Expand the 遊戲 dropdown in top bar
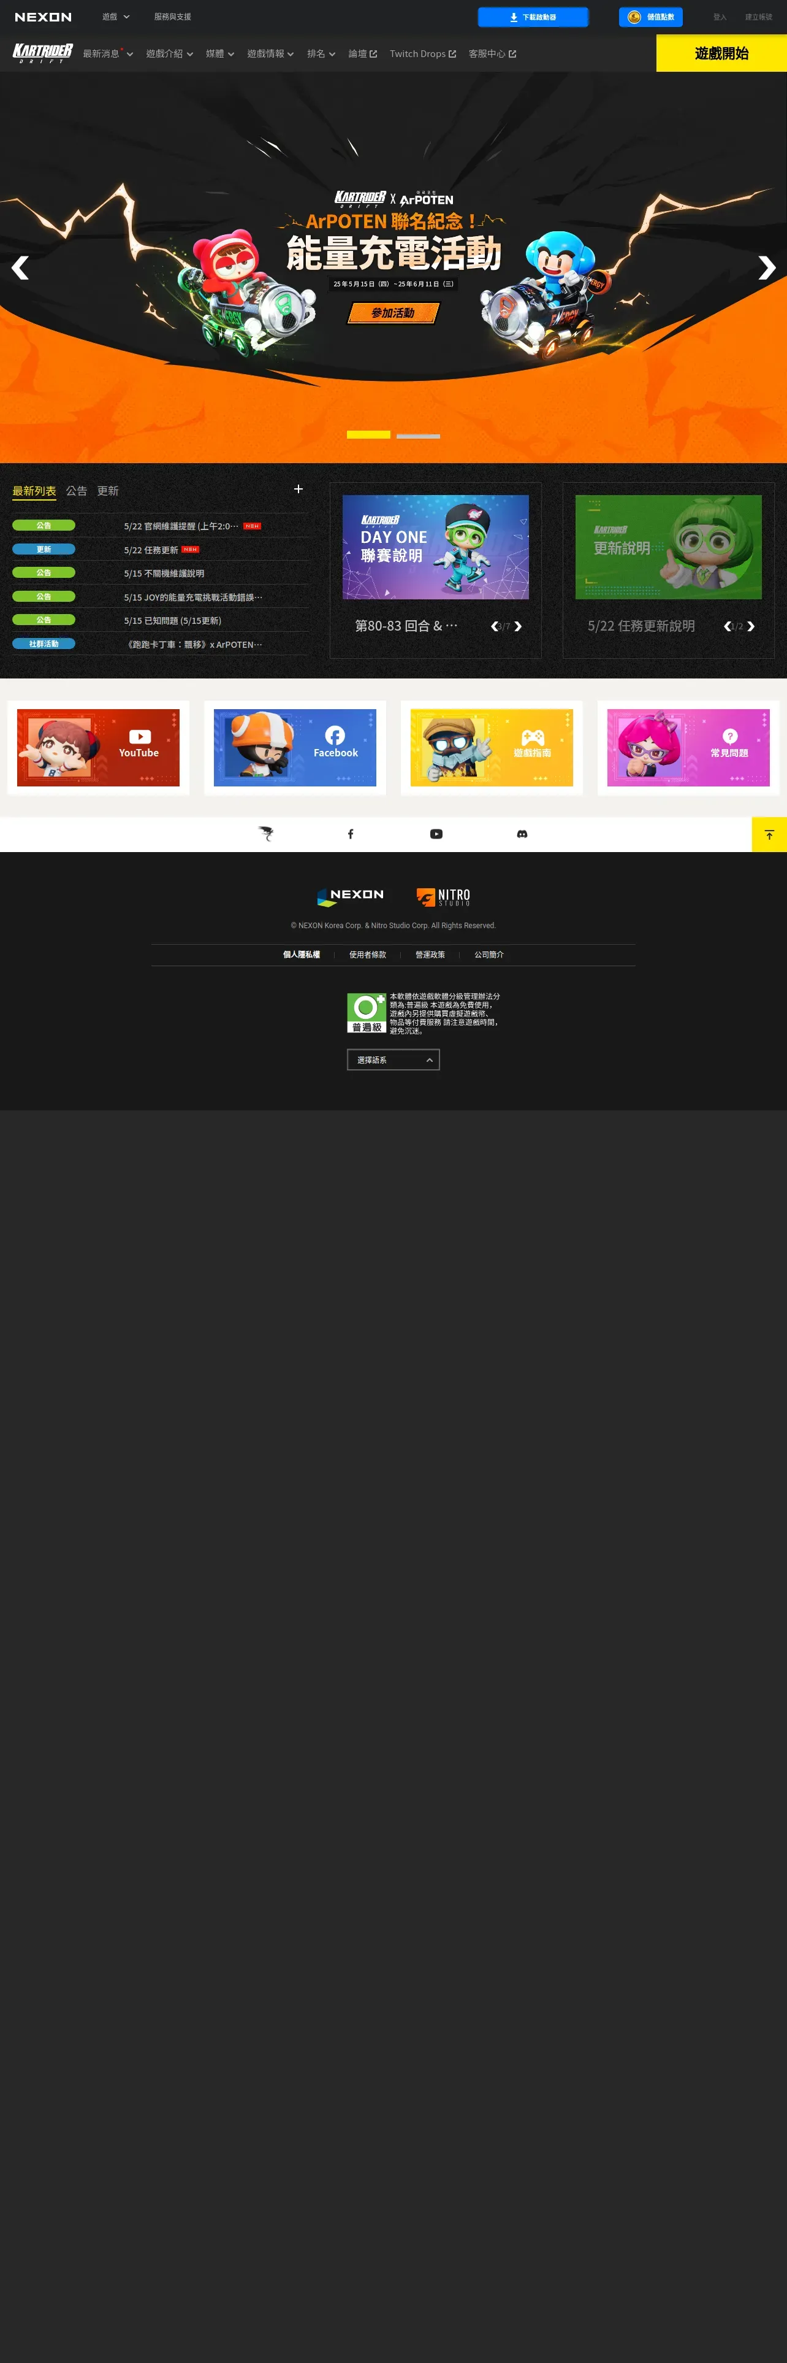The width and height of the screenshot is (787, 2363). tap(115, 17)
